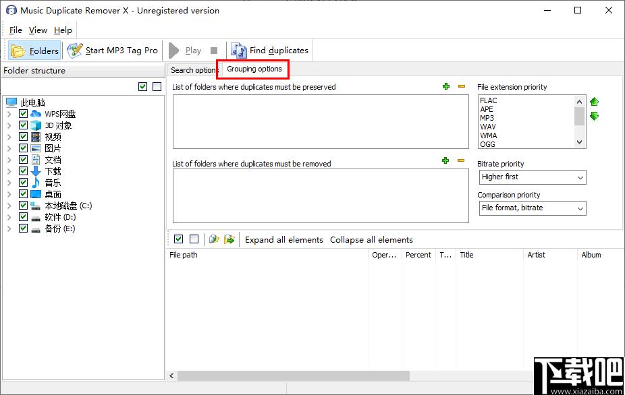
Task: Switch to the Search options tab
Action: (193, 70)
